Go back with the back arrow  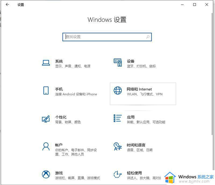coord(8,5)
